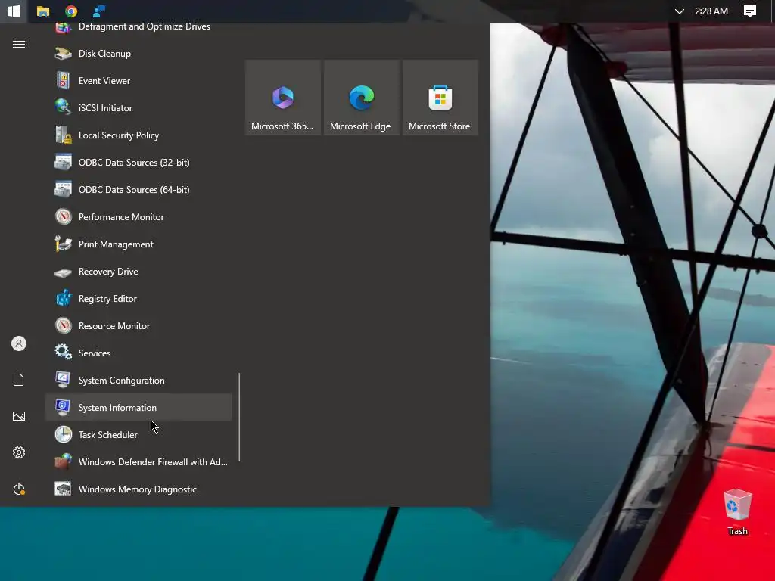Launch Google Chrome from taskbar
Screen dimensions: 775x581
point(71,11)
